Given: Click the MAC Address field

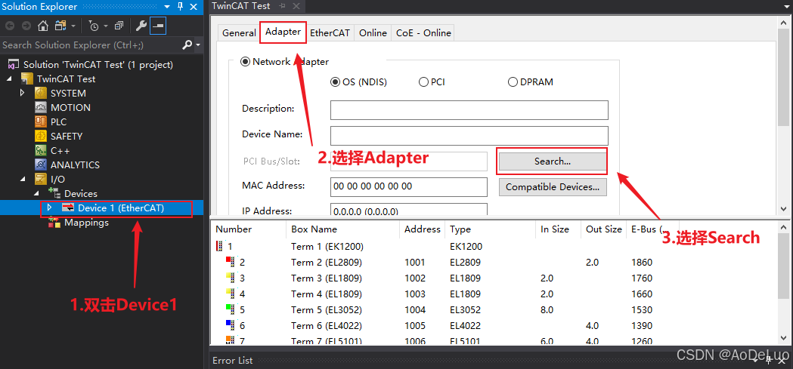Looking at the screenshot, I should 409,186.
